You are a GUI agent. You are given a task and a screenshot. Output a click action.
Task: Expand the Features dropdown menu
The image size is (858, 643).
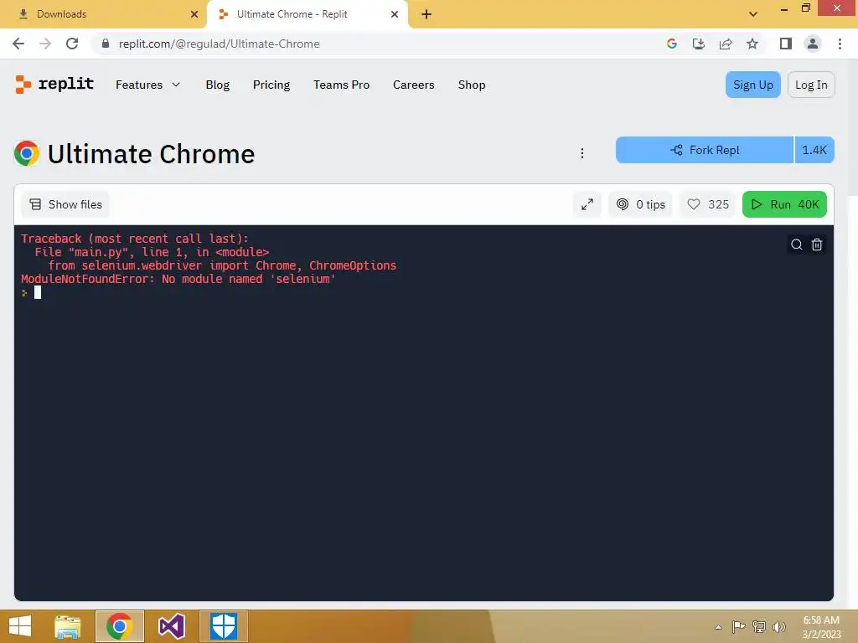(147, 85)
